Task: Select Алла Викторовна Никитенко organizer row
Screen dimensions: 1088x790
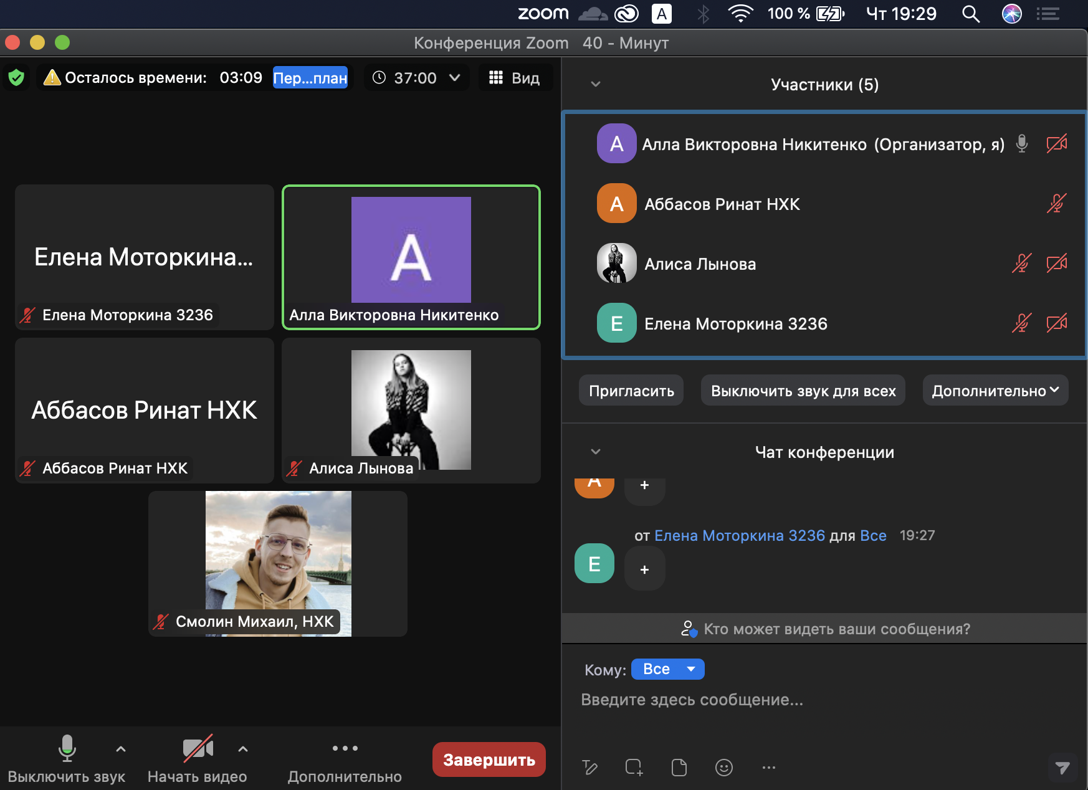Action: coord(824,144)
